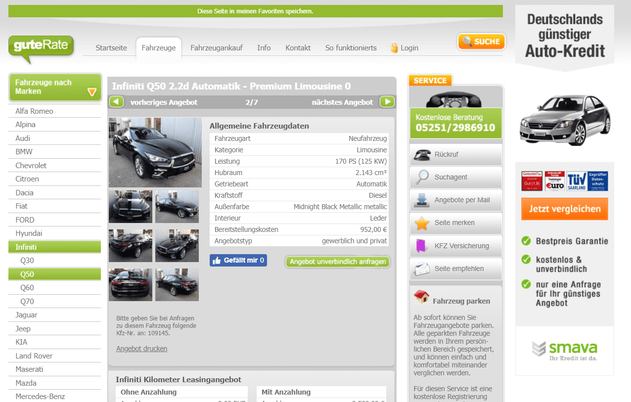
Task: Click the envelope icon for Seite empfehlen
Action: click(422, 268)
